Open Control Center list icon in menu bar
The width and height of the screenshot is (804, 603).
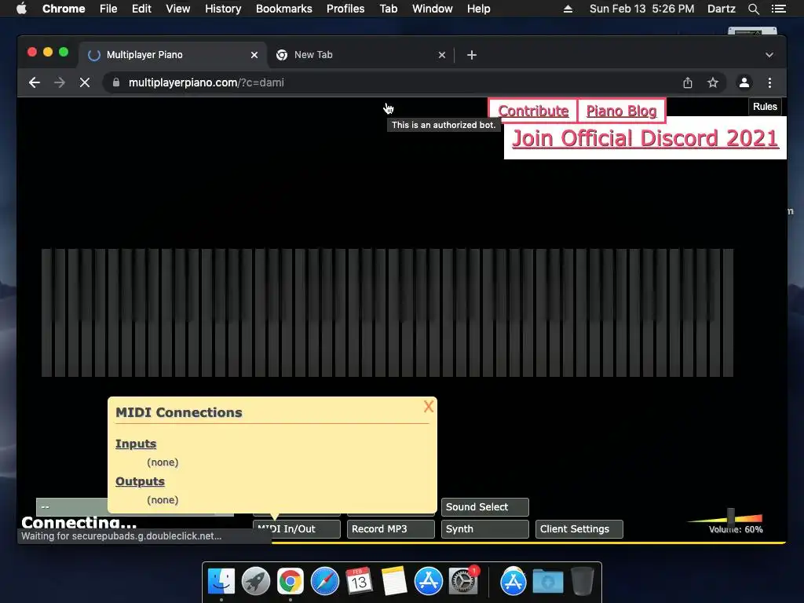778,9
